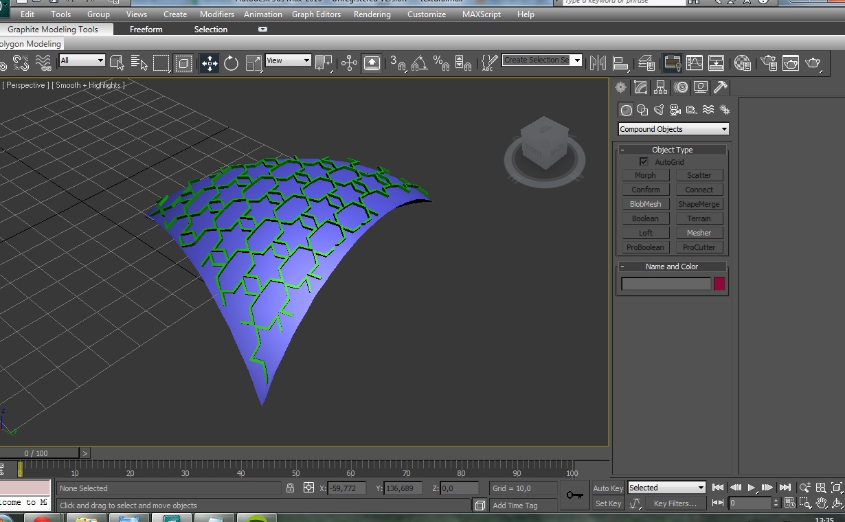Switch to the Freeform tab

[x=146, y=30]
